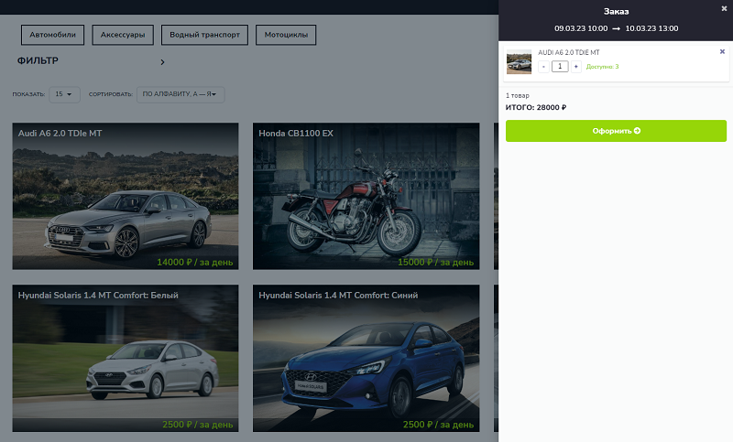
Task: Expand the ФИЛЬТР chevron arrow
Action: pyautogui.click(x=162, y=62)
